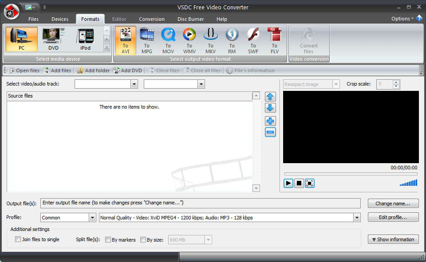
Task: Open the video track dropdown
Action: pyautogui.click(x=134, y=84)
